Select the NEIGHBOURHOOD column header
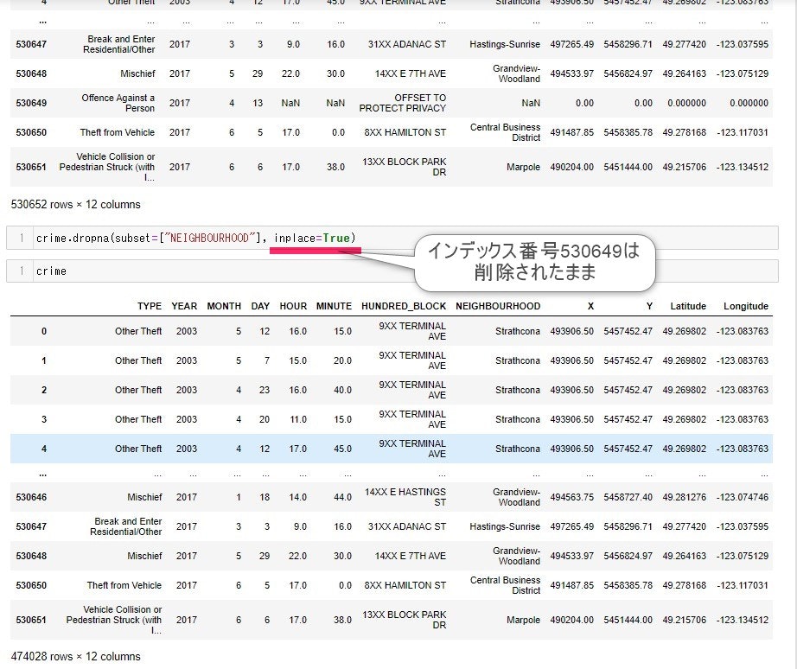This screenshot has height=669, width=797. click(x=498, y=306)
